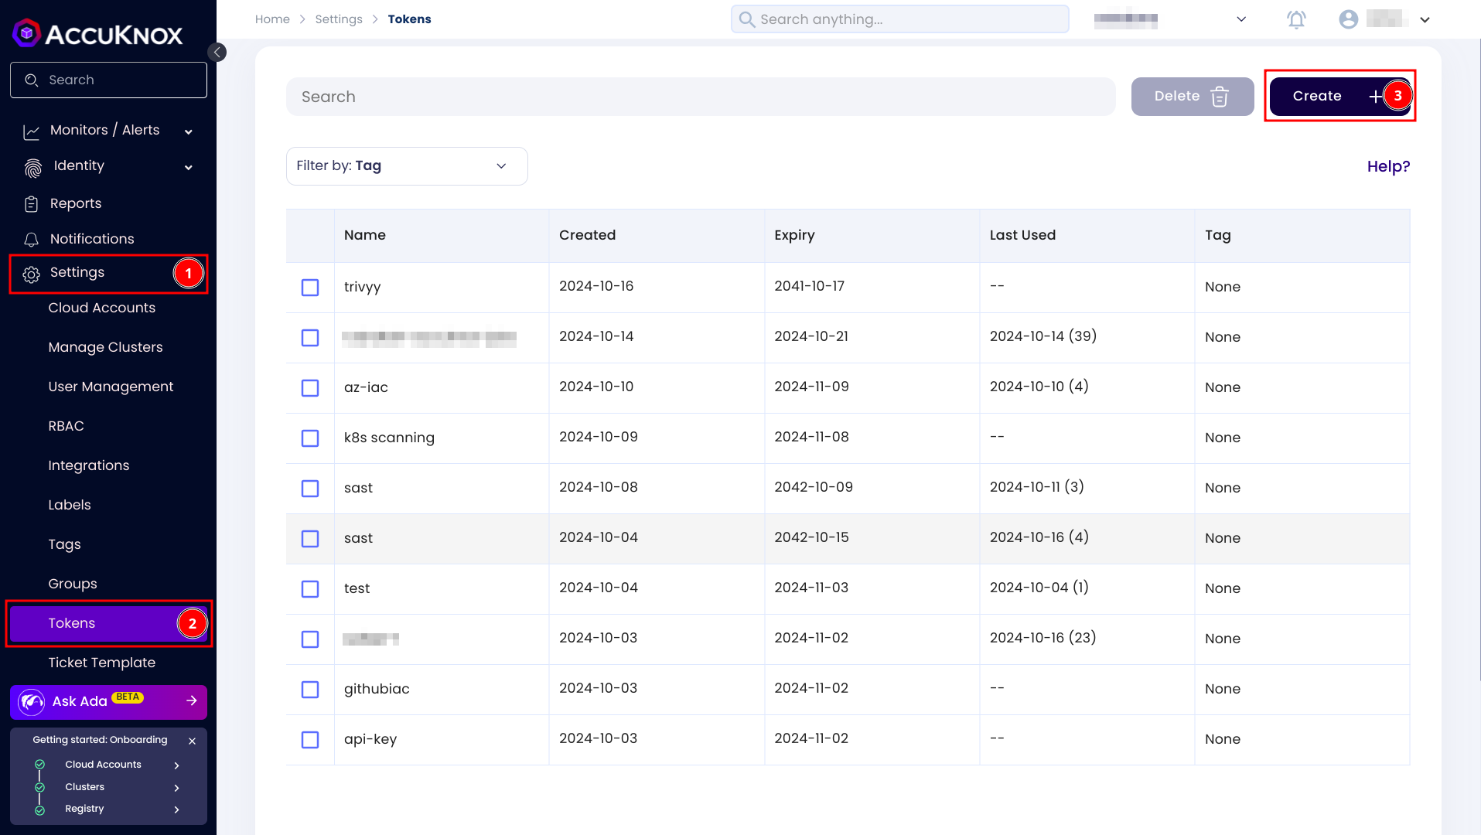Click the Settings gear icon

pyautogui.click(x=31, y=274)
